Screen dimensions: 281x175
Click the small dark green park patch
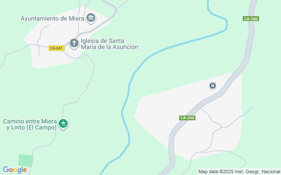tap(25, 161)
